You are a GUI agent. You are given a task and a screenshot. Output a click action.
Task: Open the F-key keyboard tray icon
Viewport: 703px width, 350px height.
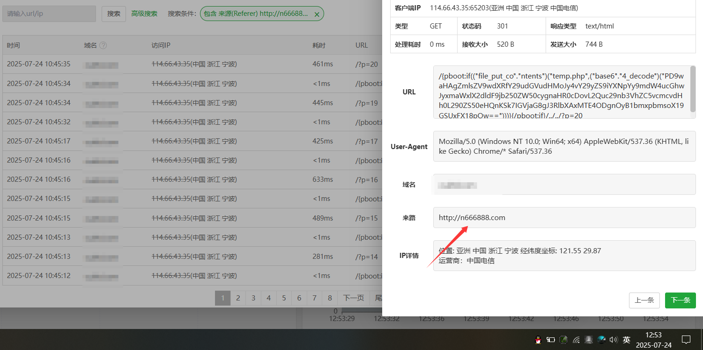pyautogui.click(x=589, y=340)
